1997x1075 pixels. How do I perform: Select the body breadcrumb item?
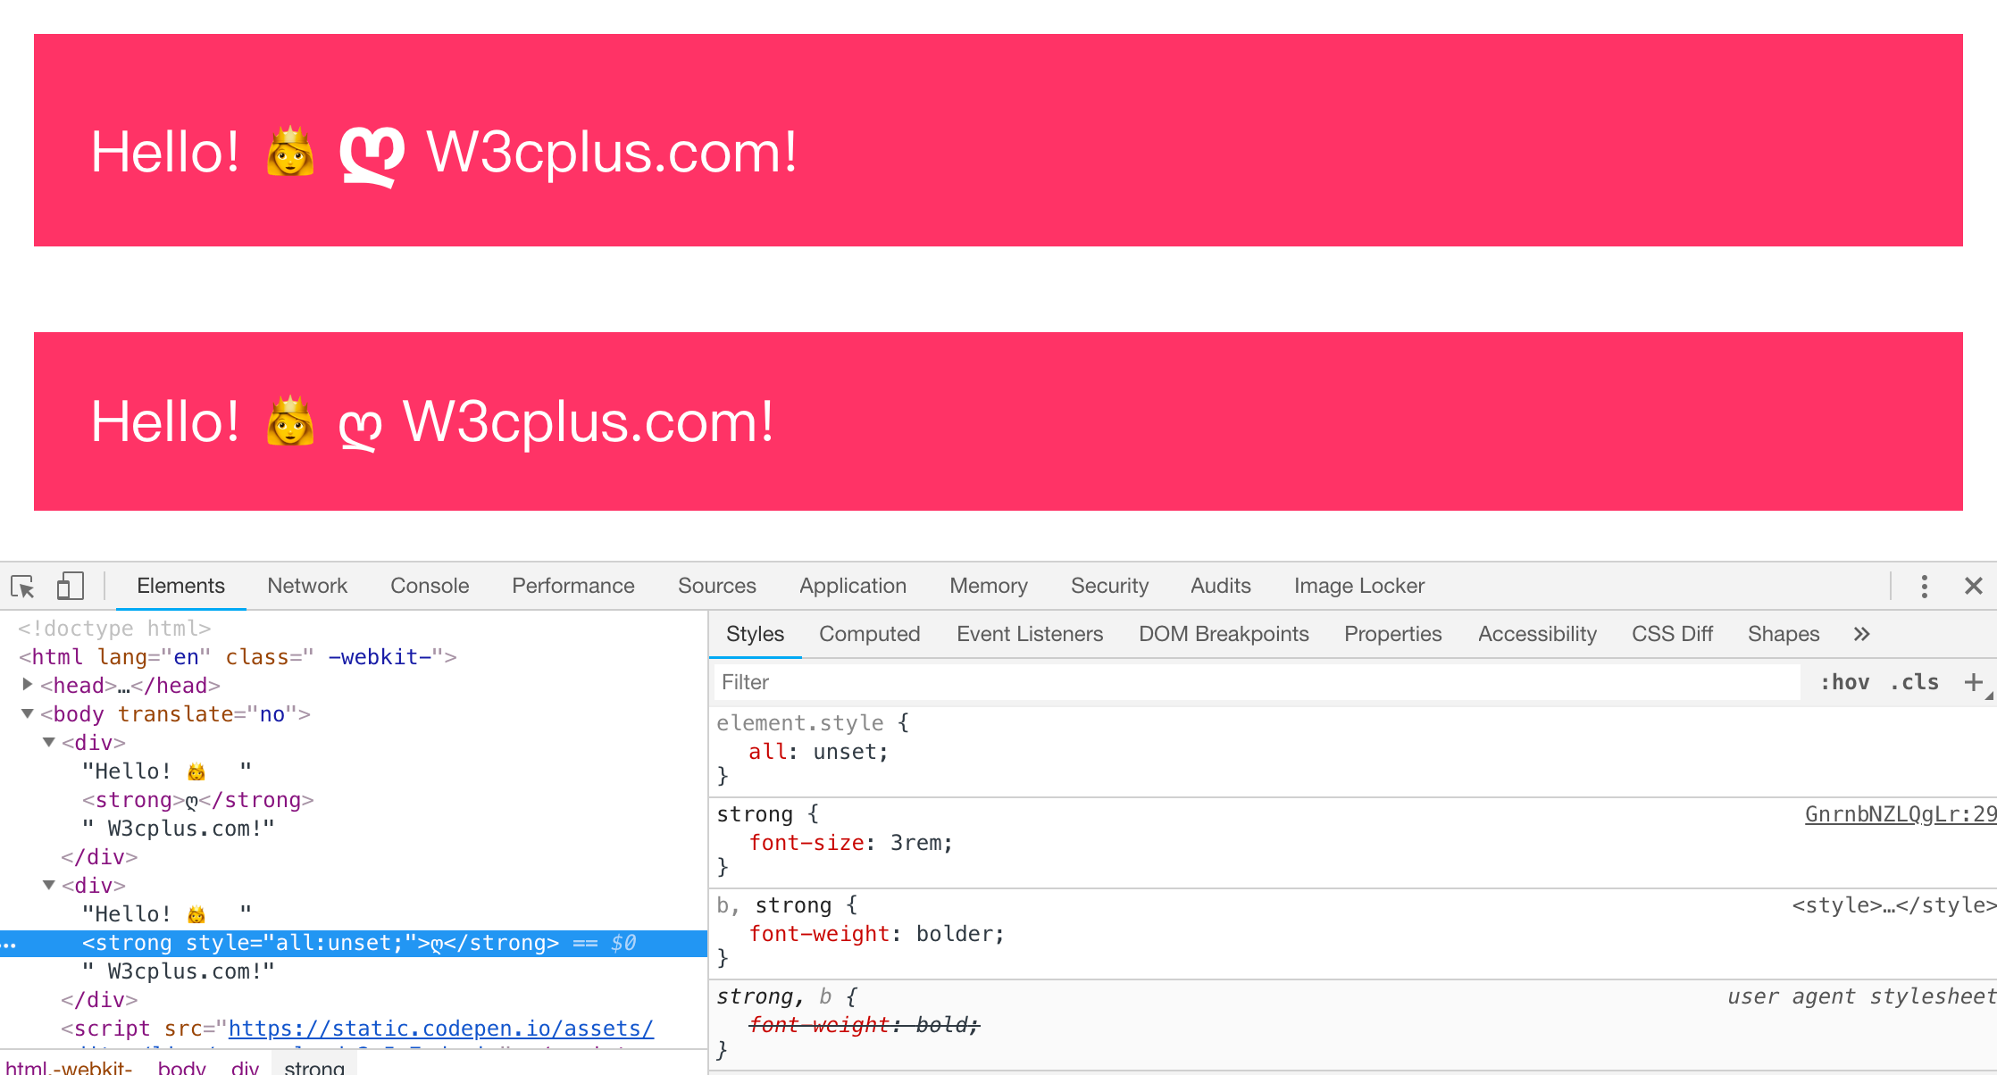182,1067
